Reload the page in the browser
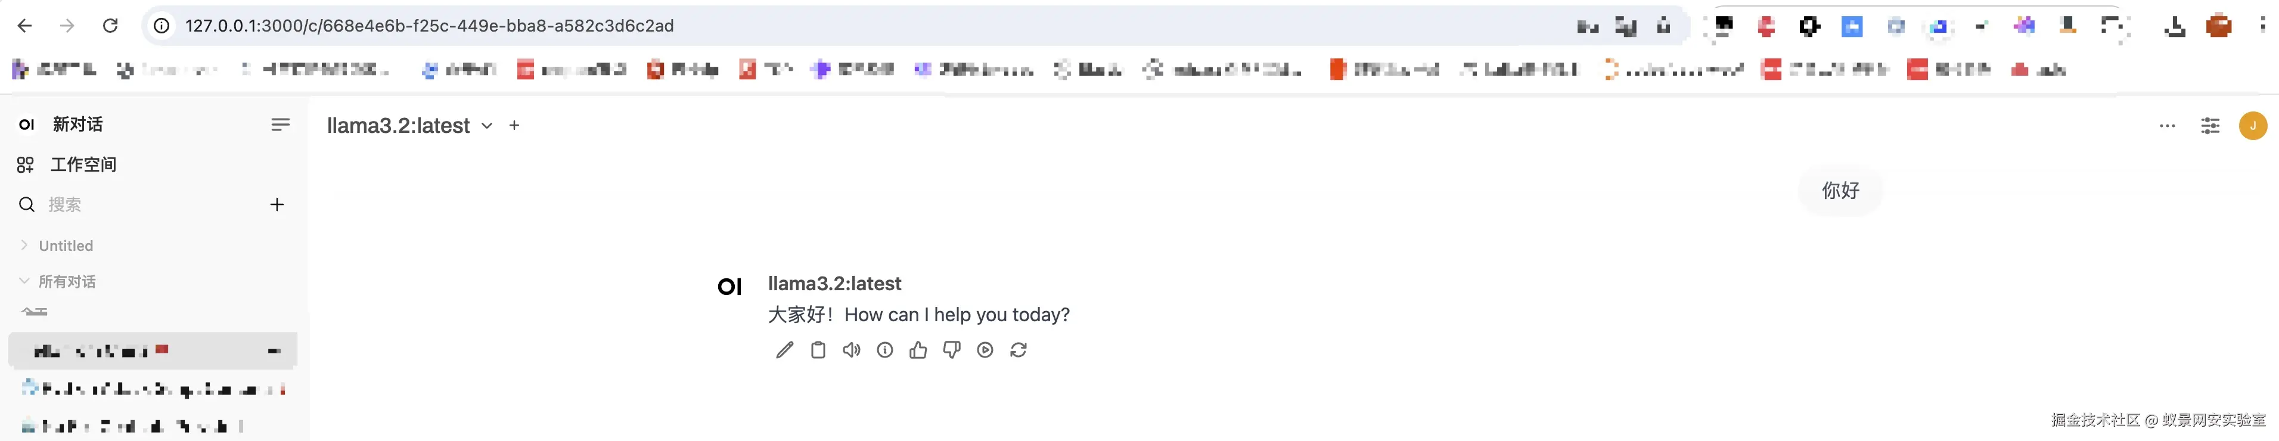 pyautogui.click(x=111, y=26)
